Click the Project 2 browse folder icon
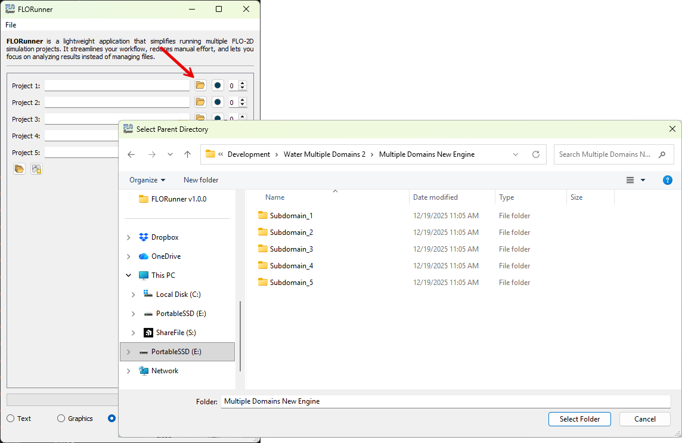This screenshot has height=443, width=682. pyautogui.click(x=200, y=103)
